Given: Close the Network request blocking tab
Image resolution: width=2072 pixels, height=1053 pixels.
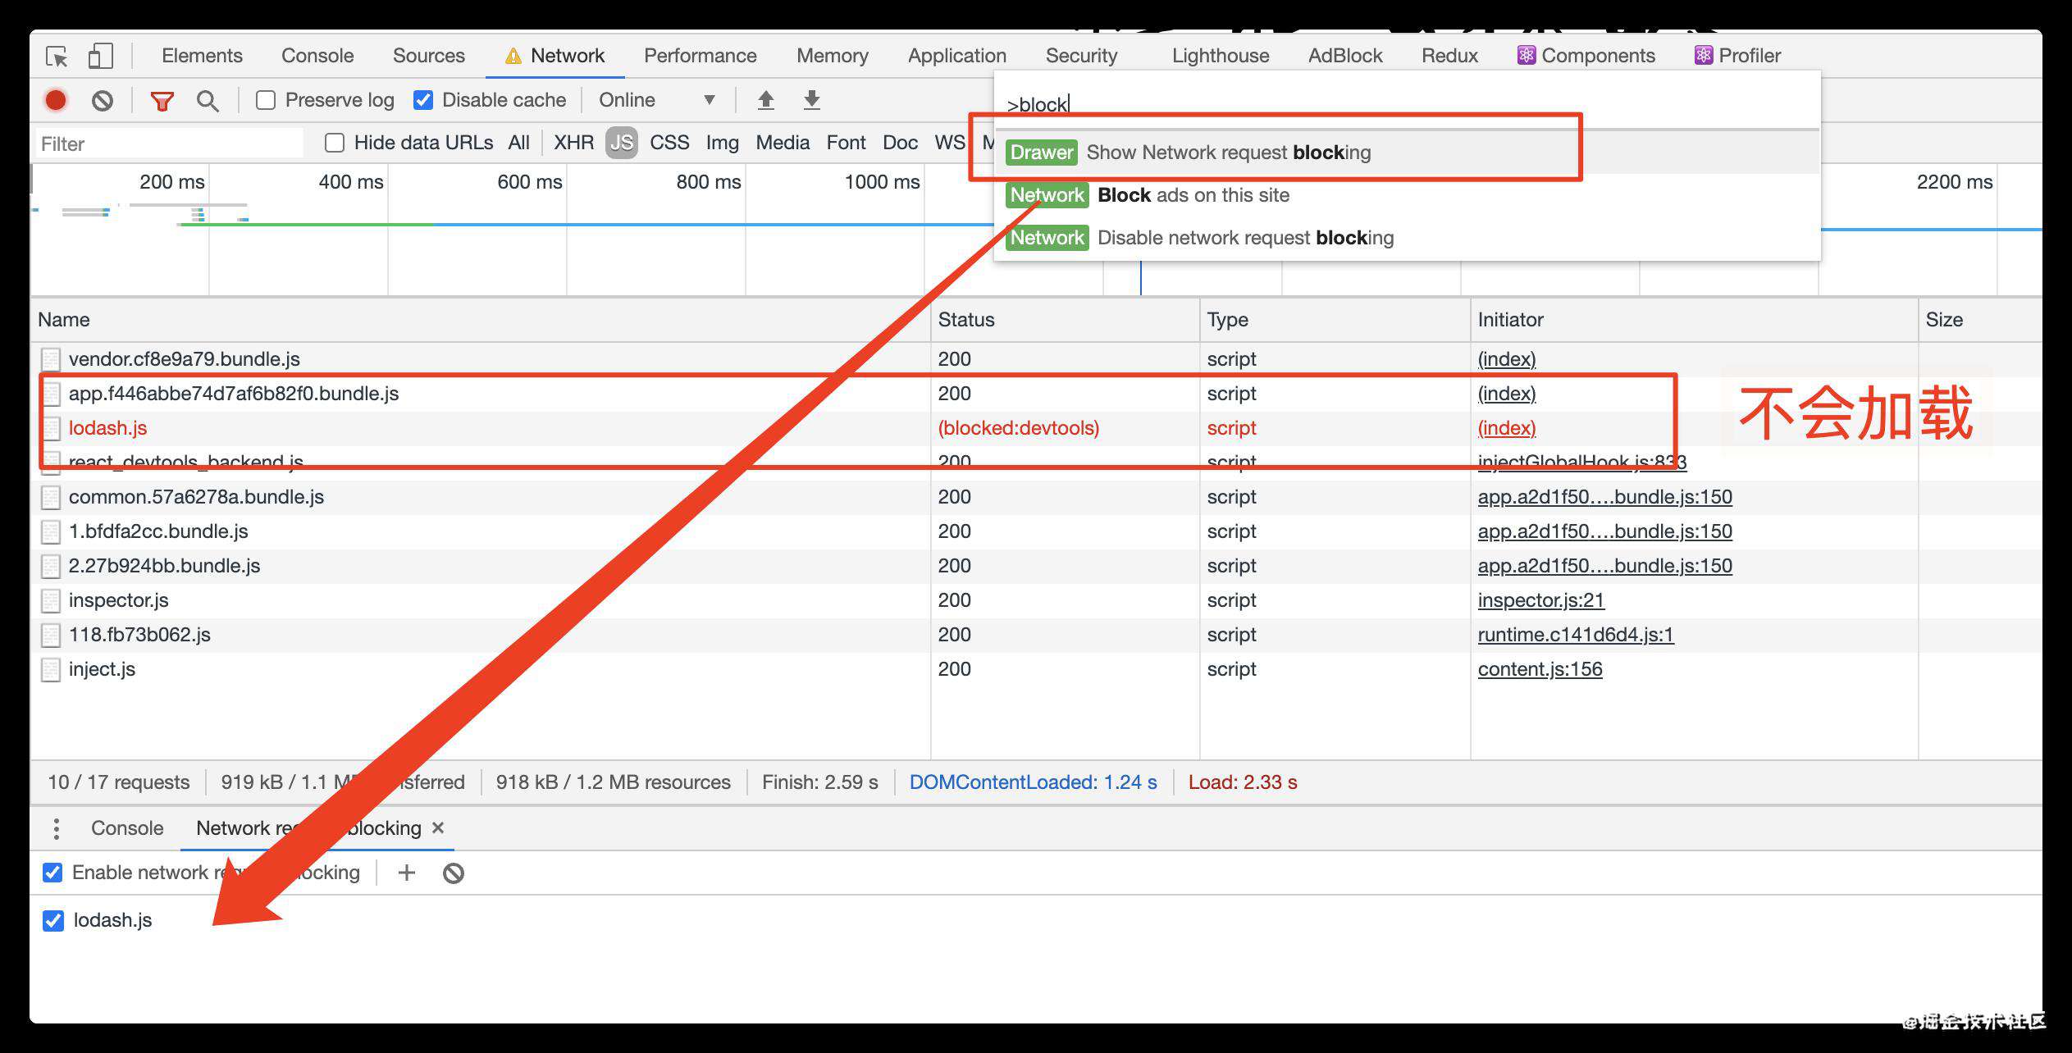Looking at the screenshot, I should pos(438,827).
